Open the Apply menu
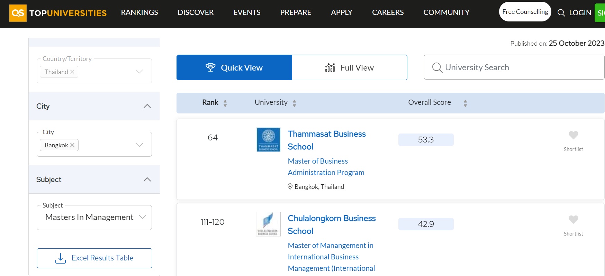This screenshot has width=605, height=276. pyautogui.click(x=342, y=12)
